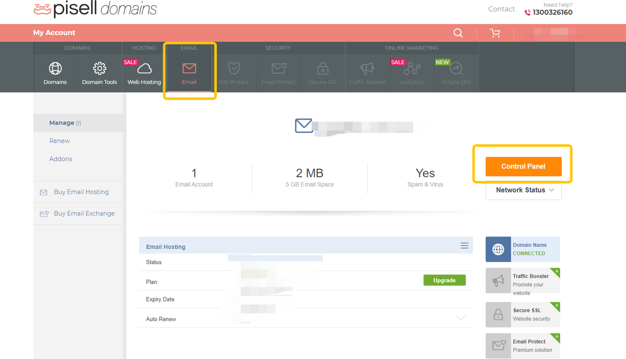This screenshot has height=359, width=626.
Task: Select Addons in the sidebar
Action: (x=61, y=159)
